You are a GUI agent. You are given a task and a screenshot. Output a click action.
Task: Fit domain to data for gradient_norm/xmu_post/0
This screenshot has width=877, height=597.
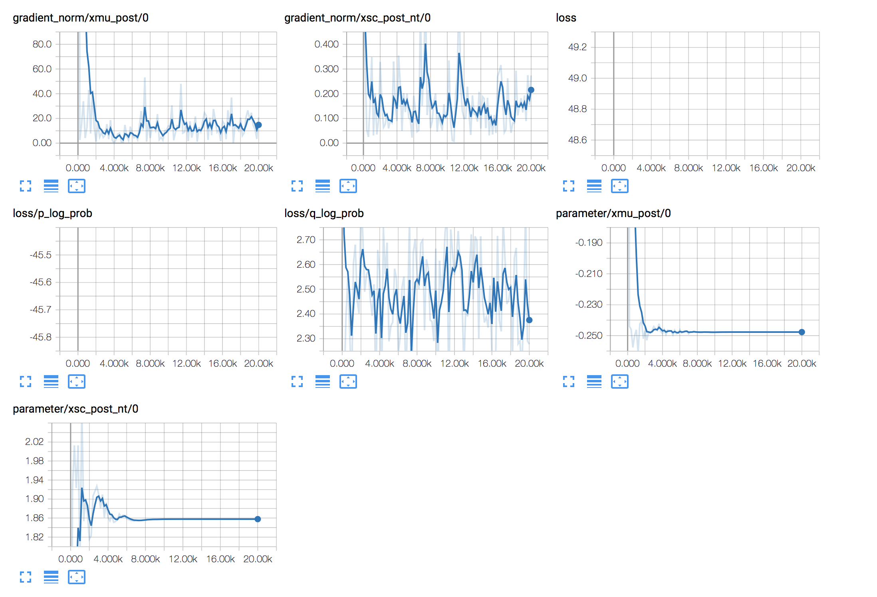coord(77,186)
